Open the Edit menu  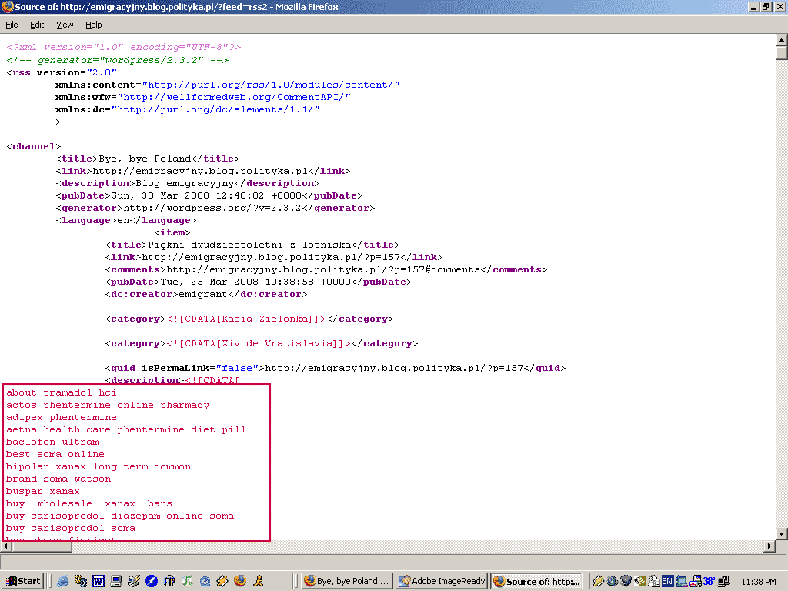tap(37, 25)
